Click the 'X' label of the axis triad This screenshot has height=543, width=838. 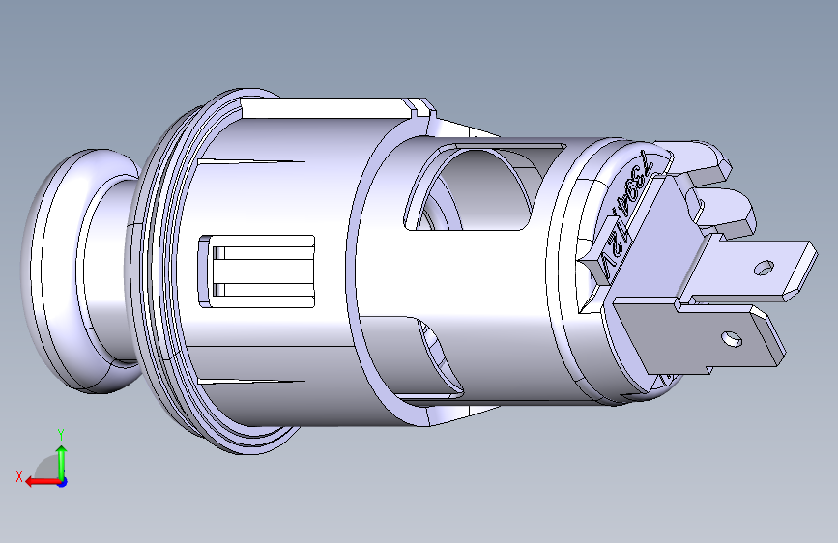19,476
